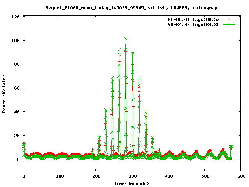The image size is (249, 187).
Task: Click the y-axis tick label 120
Action: 16,17
